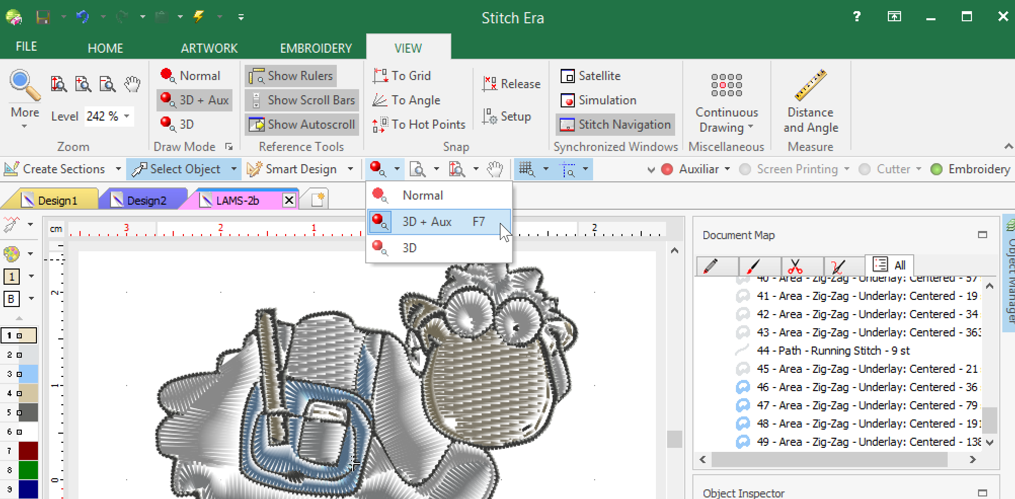Select the hand pan tool in ribbon
The width and height of the screenshot is (1015, 499).
132,84
